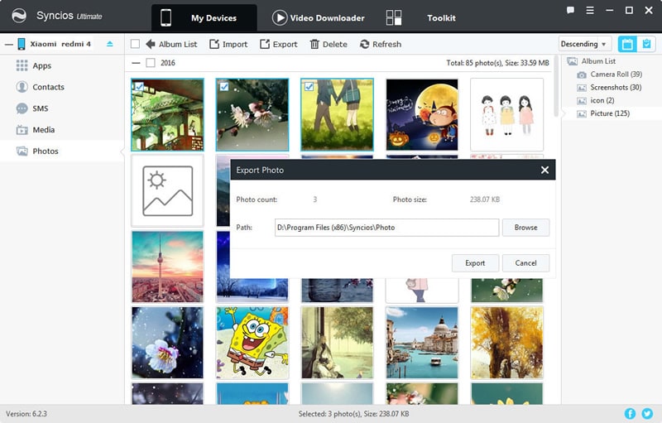This screenshot has width=662, height=423.
Task: Open the feedback chat bubble icon
Action: (x=570, y=10)
